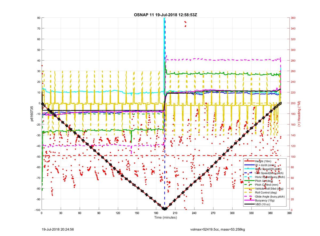Click legend entry 'Roll Control (deg)'
320x236 pixels.
tap(266, 193)
